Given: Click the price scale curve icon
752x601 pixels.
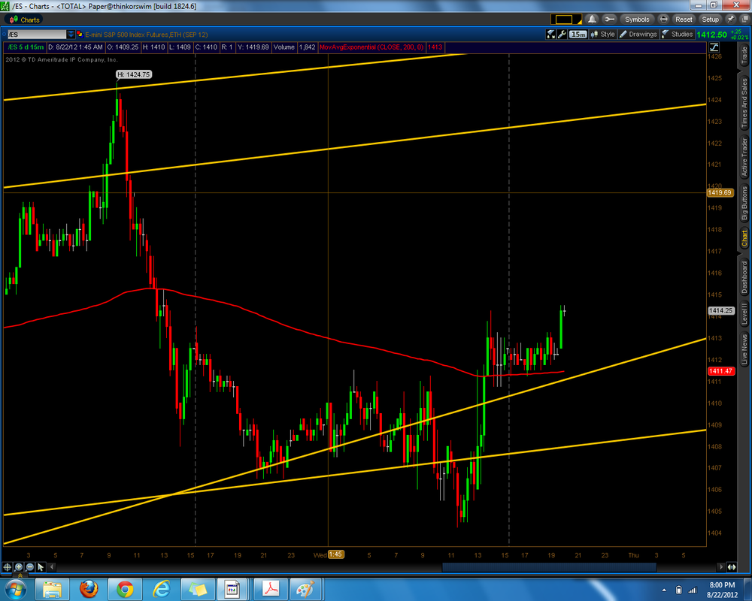Looking at the screenshot, I should coord(714,47).
